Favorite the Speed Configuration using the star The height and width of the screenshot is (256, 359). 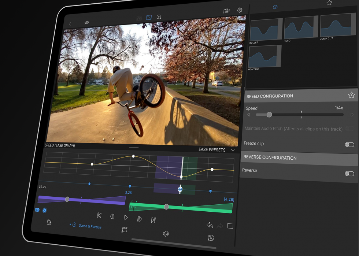(351, 95)
